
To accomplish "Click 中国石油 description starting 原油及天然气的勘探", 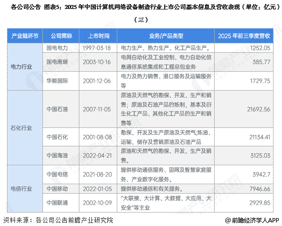I will click(166, 109).
